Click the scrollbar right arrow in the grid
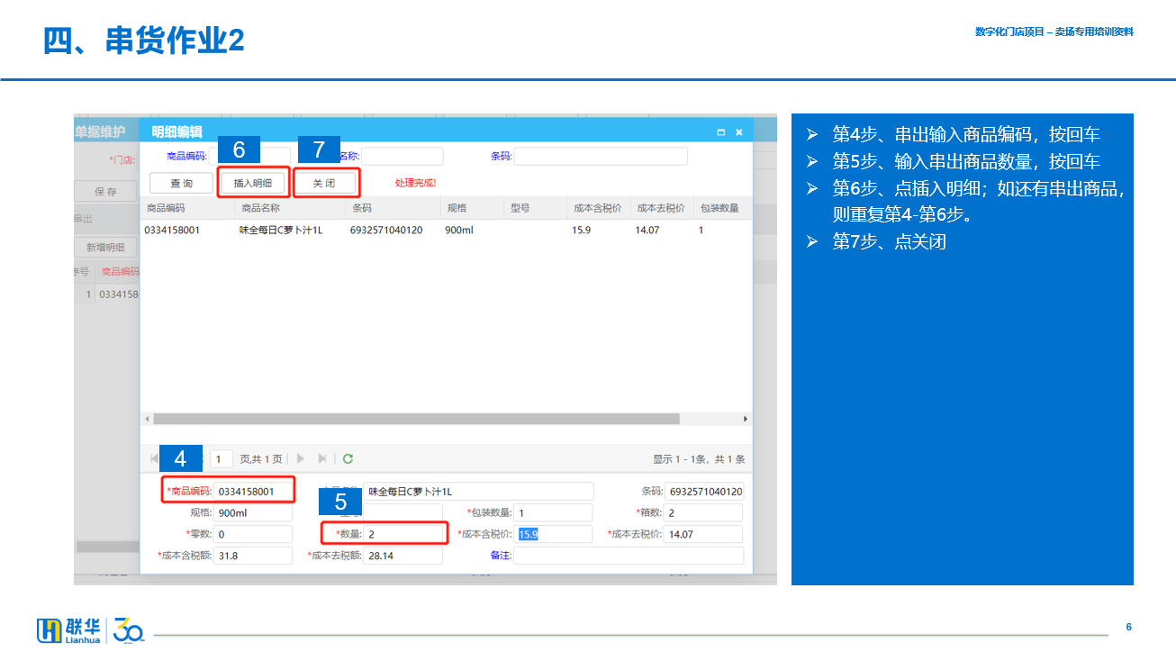This screenshot has height=661, width=1176. (746, 419)
